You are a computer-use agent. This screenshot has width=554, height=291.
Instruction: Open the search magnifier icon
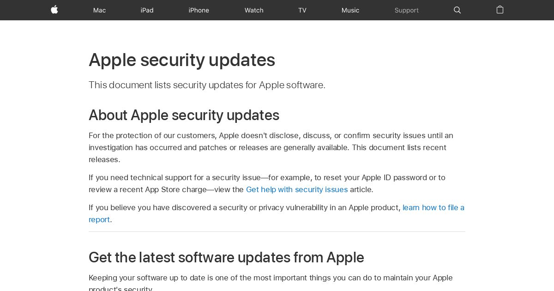pos(457,10)
